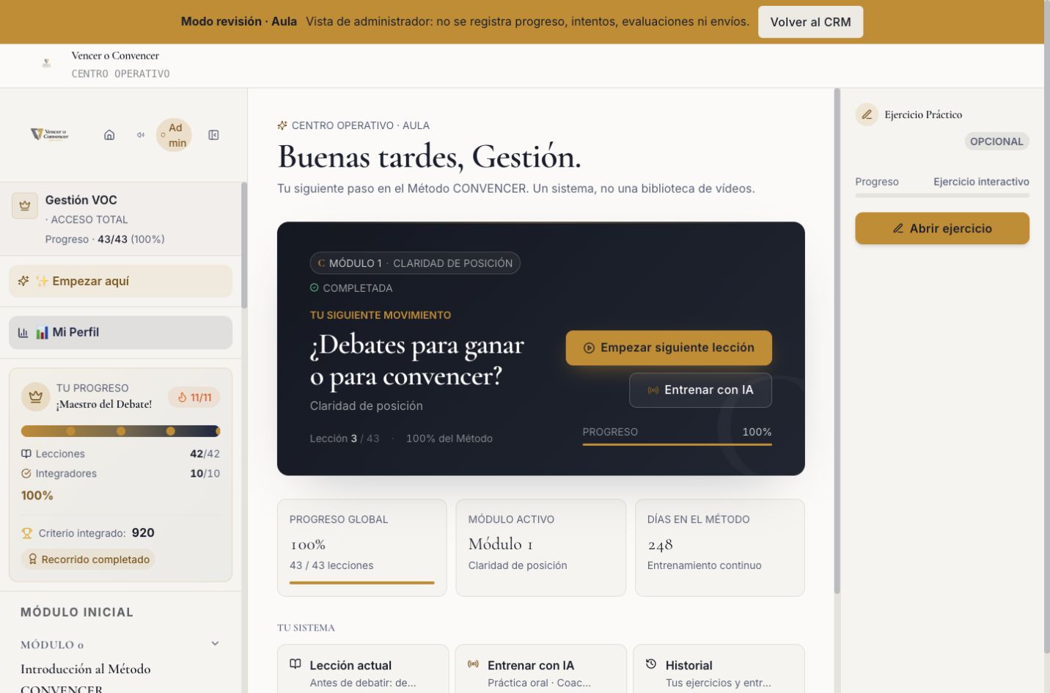Image resolution: width=1050 pixels, height=693 pixels.
Task: Click the crown icon in Tu Progreso card
Action: 35,397
